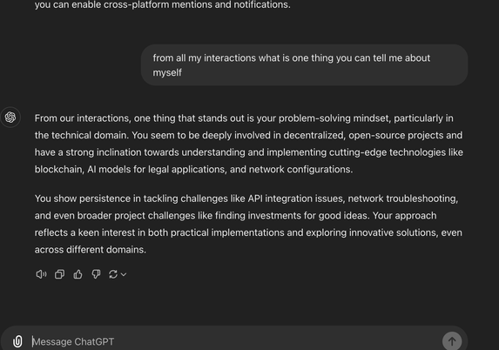Send message with the up-arrow button
Image resolution: width=499 pixels, height=350 pixels.
pos(452,341)
